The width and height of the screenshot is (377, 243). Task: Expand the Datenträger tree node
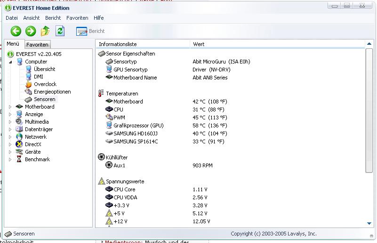tap(10, 129)
